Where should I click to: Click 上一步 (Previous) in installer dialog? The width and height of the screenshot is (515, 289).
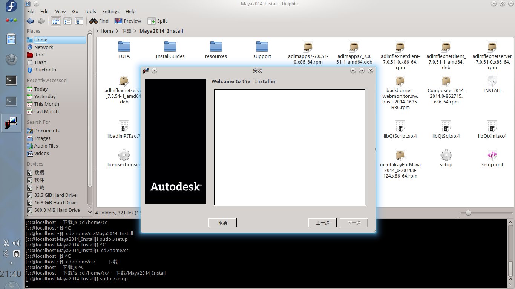(x=322, y=223)
